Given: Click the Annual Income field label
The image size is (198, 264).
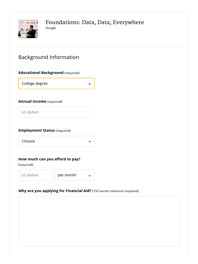Looking at the screenshot, I should pos(32,101).
